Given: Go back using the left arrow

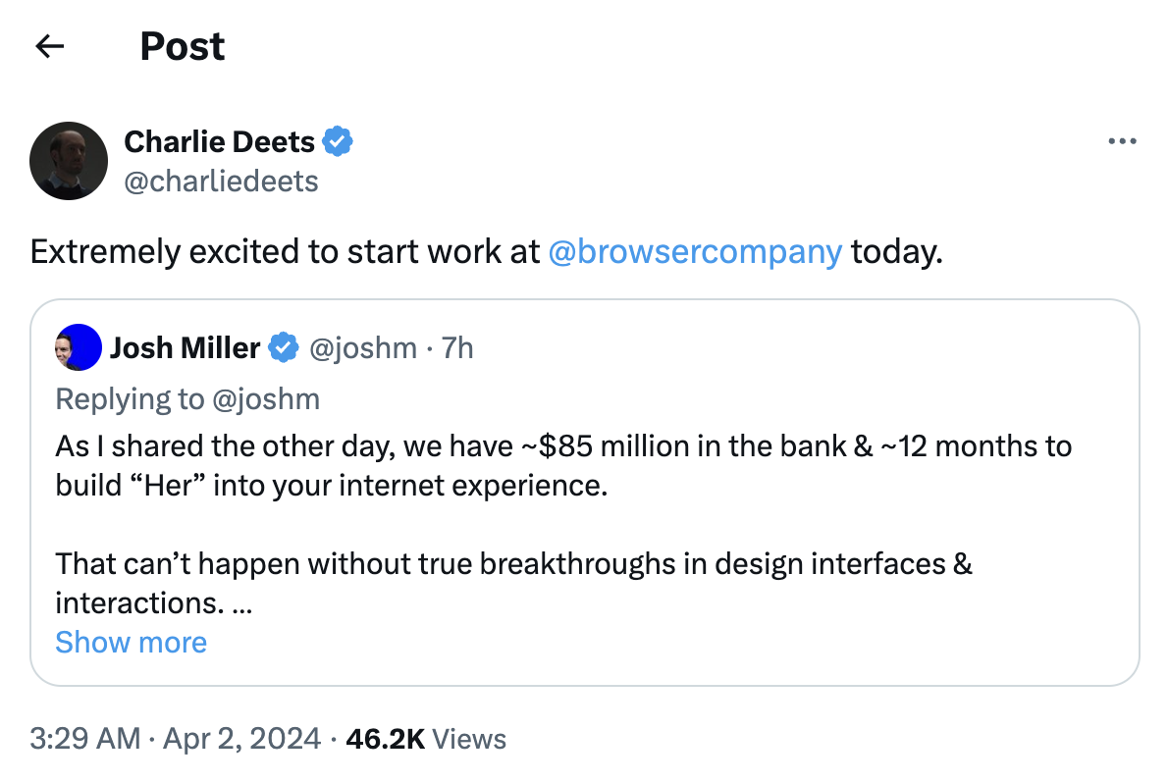Looking at the screenshot, I should (50, 46).
